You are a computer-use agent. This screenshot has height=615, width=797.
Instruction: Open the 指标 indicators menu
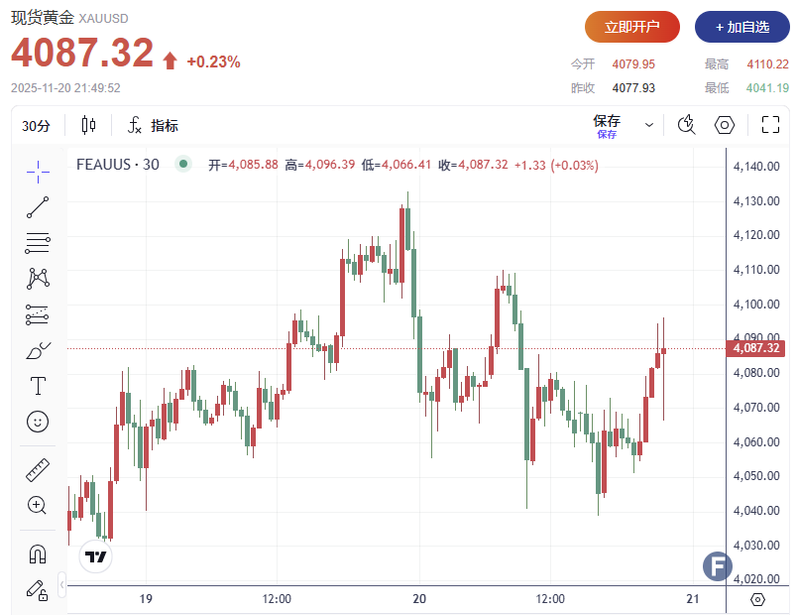click(x=152, y=126)
